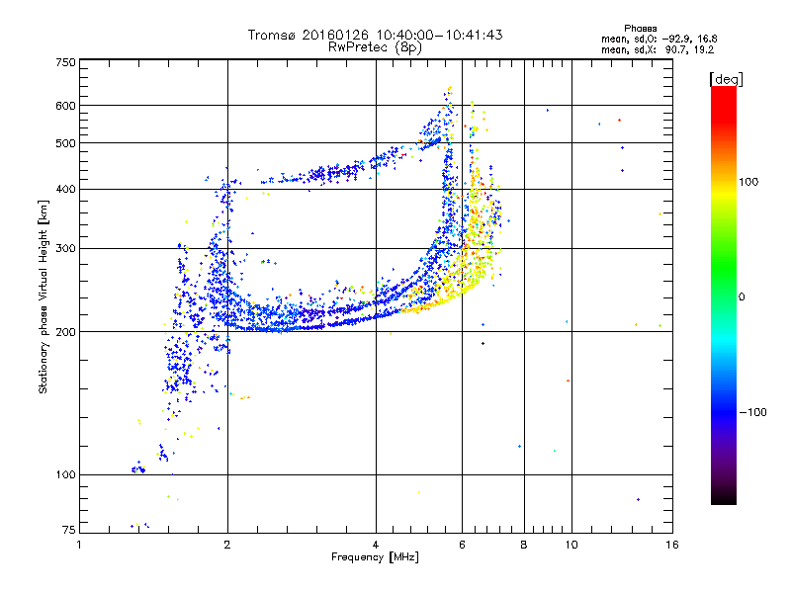Click the Stationary phase Virtual Height axis label
791x593 pixels.
(44, 296)
